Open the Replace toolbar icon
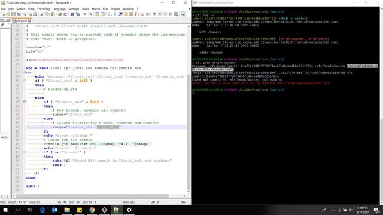The image size is (383, 215). 78,14
